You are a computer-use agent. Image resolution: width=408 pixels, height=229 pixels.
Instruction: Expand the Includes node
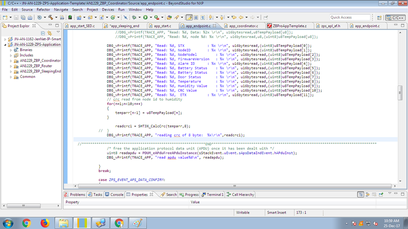click(x=11, y=55)
